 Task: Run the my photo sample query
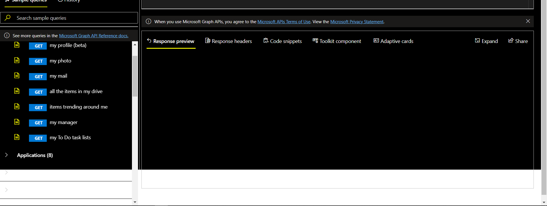(60, 61)
